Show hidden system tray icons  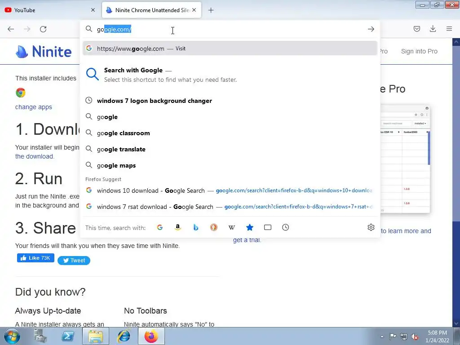pos(382,336)
